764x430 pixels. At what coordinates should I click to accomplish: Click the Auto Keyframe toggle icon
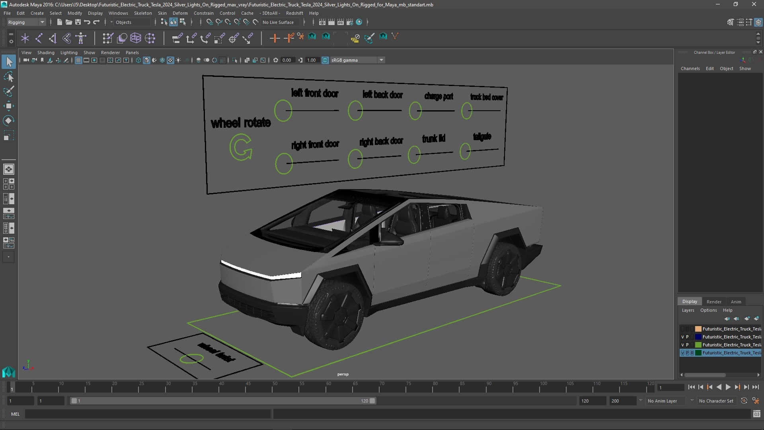coord(744,401)
